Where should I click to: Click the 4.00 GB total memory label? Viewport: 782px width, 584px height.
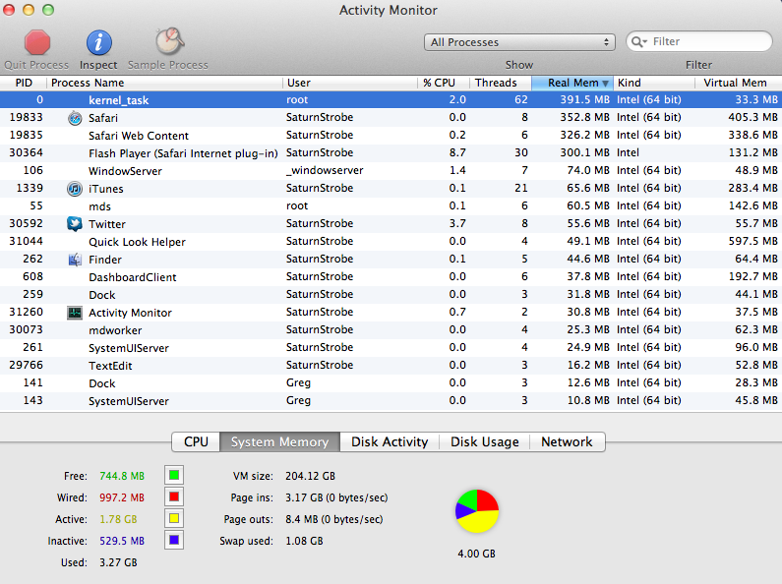[477, 554]
